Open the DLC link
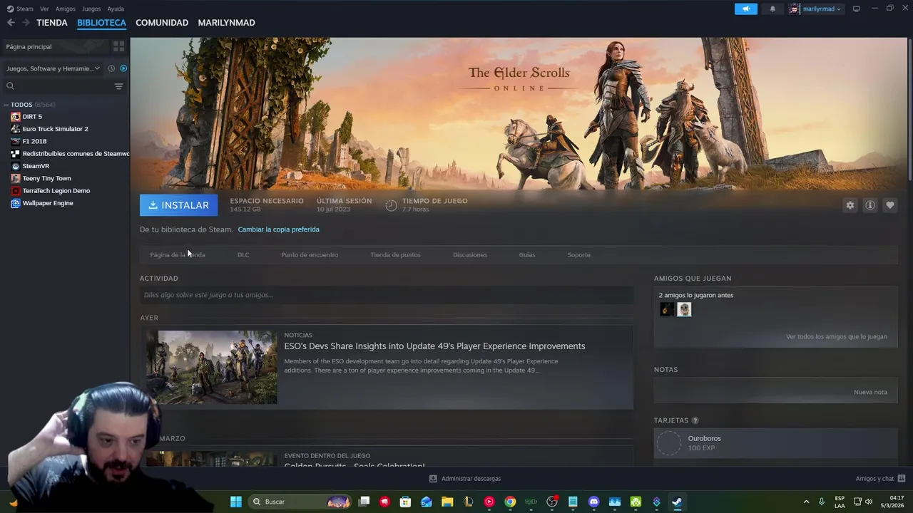Image resolution: width=913 pixels, height=513 pixels. click(x=243, y=254)
